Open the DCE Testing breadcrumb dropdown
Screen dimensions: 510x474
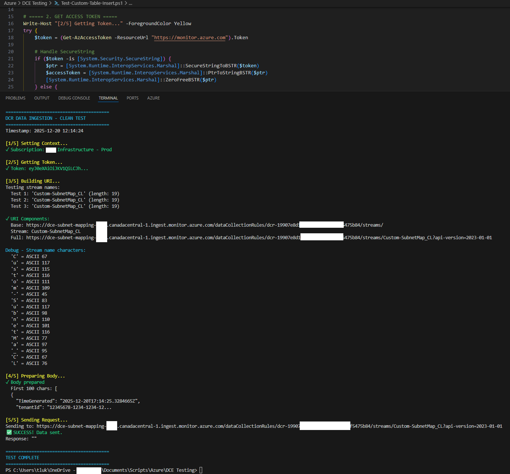pos(34,3)
